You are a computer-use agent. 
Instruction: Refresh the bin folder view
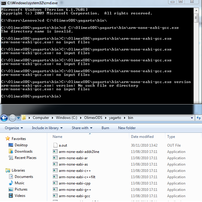[x=198, y=118]
